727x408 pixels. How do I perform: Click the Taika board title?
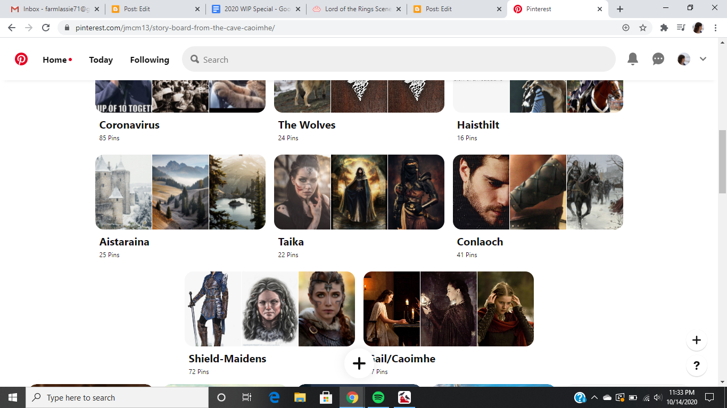coord(291,242)
